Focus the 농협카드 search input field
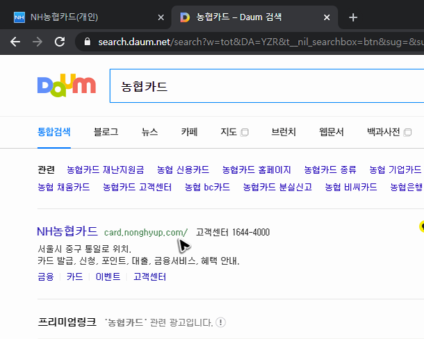Viewport: 424px width, 339px height. click(x=267, y=86)
